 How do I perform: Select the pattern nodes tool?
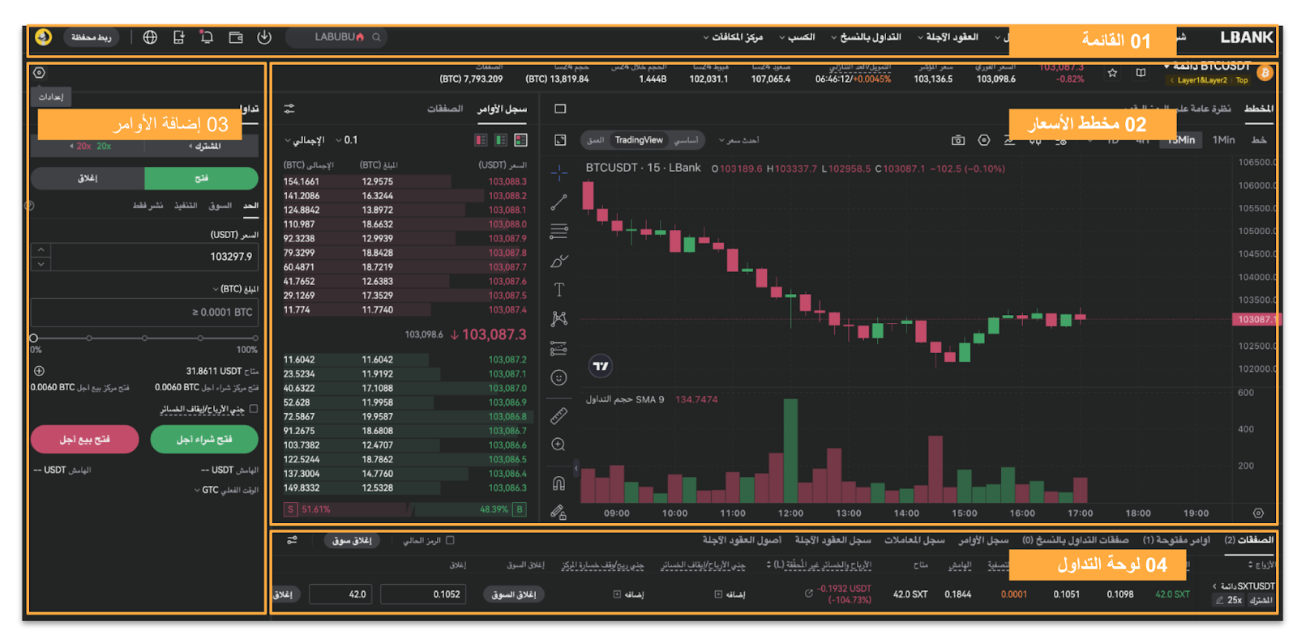[559, 319]
